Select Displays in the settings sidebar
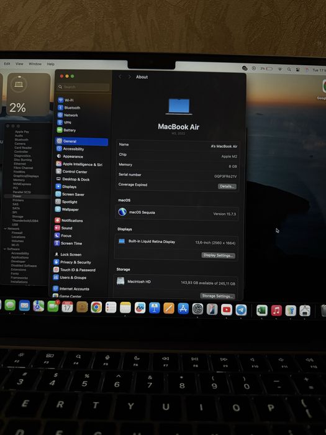 66,186
